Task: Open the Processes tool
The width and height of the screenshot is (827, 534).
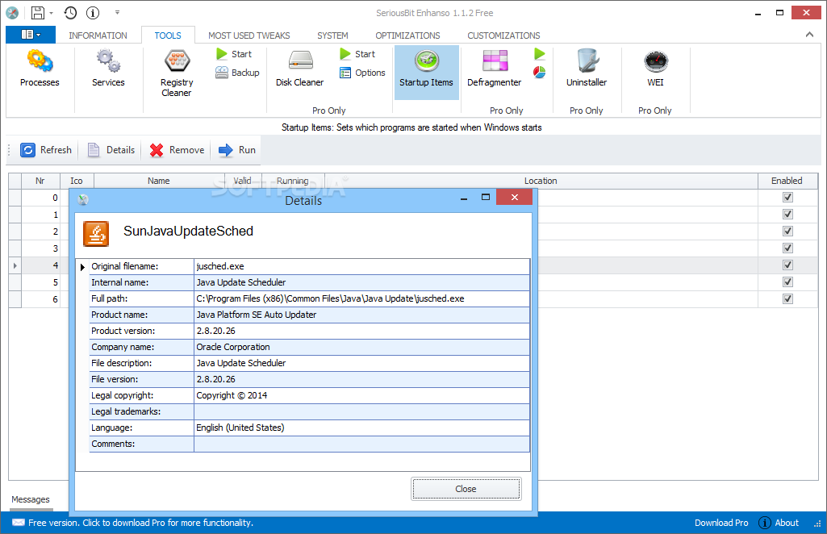Action: [40, 68]
